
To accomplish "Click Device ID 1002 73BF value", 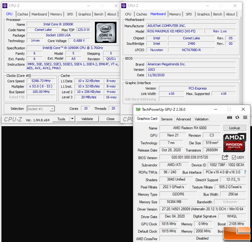I will click(x=227, y=165).
